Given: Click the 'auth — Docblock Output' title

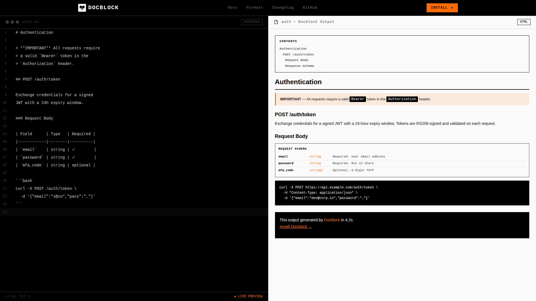Looking at the screenshot, I should 308,22.
